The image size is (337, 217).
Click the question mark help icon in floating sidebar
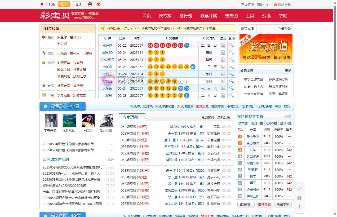(300, 198)
